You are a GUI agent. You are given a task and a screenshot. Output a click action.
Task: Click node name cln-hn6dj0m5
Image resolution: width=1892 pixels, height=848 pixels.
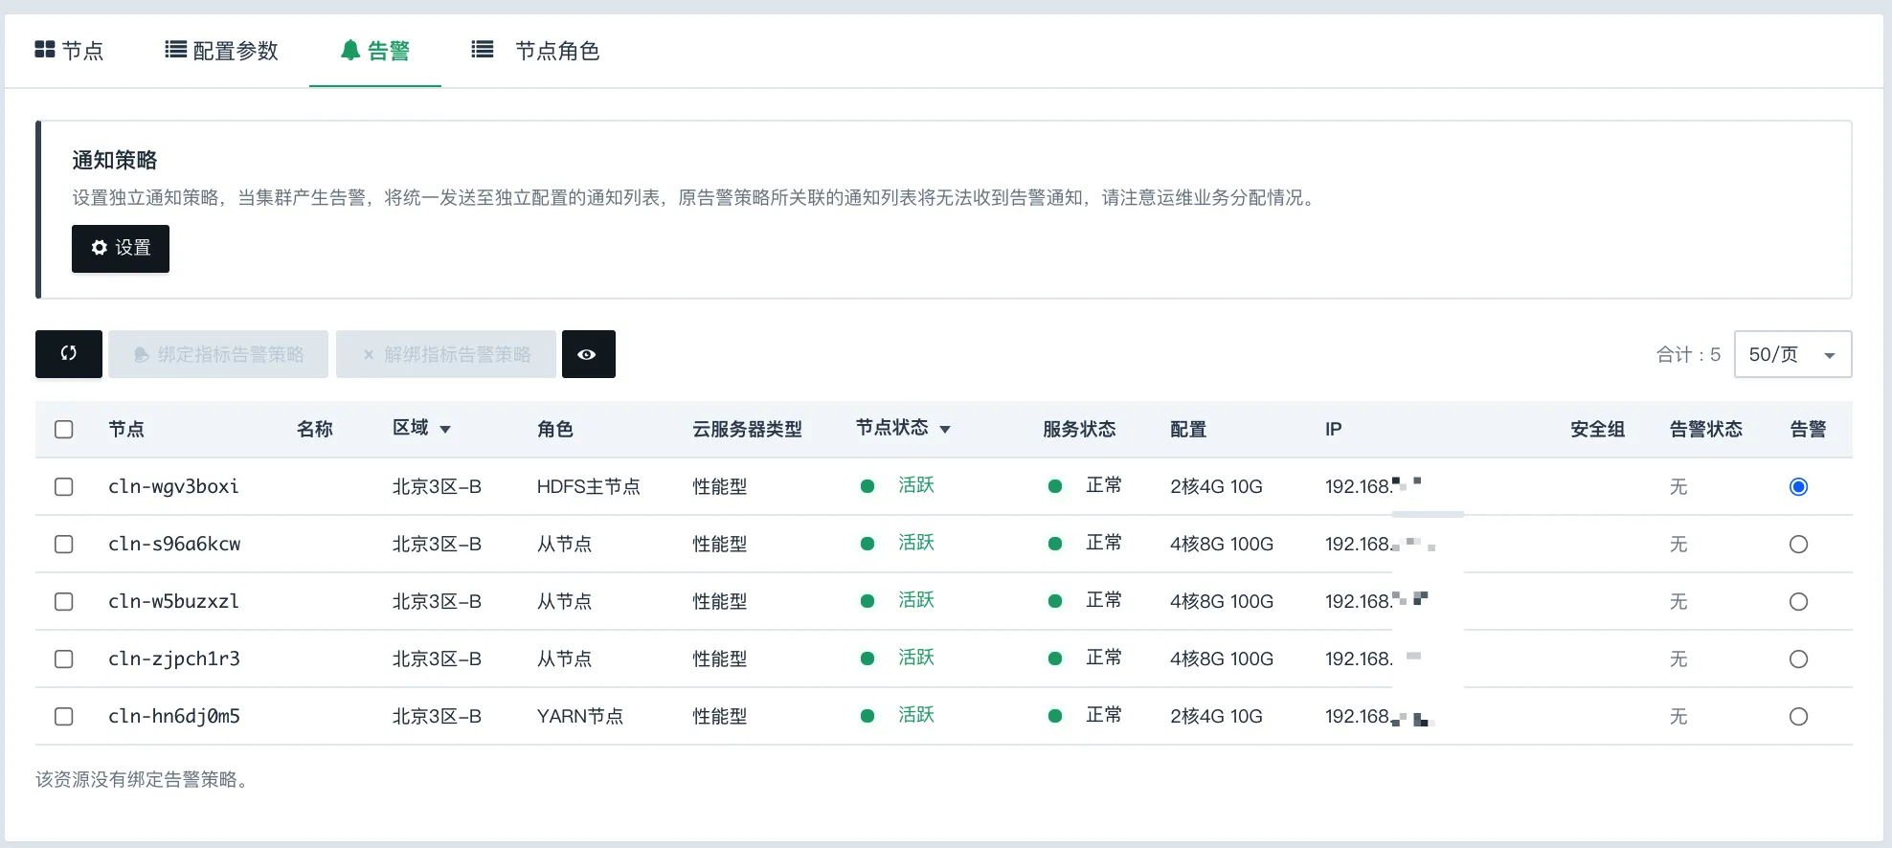(174, 716)
